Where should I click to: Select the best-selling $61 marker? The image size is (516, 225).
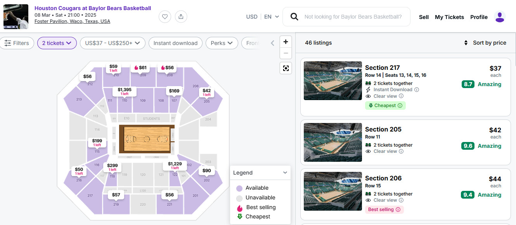pos(140,67)
